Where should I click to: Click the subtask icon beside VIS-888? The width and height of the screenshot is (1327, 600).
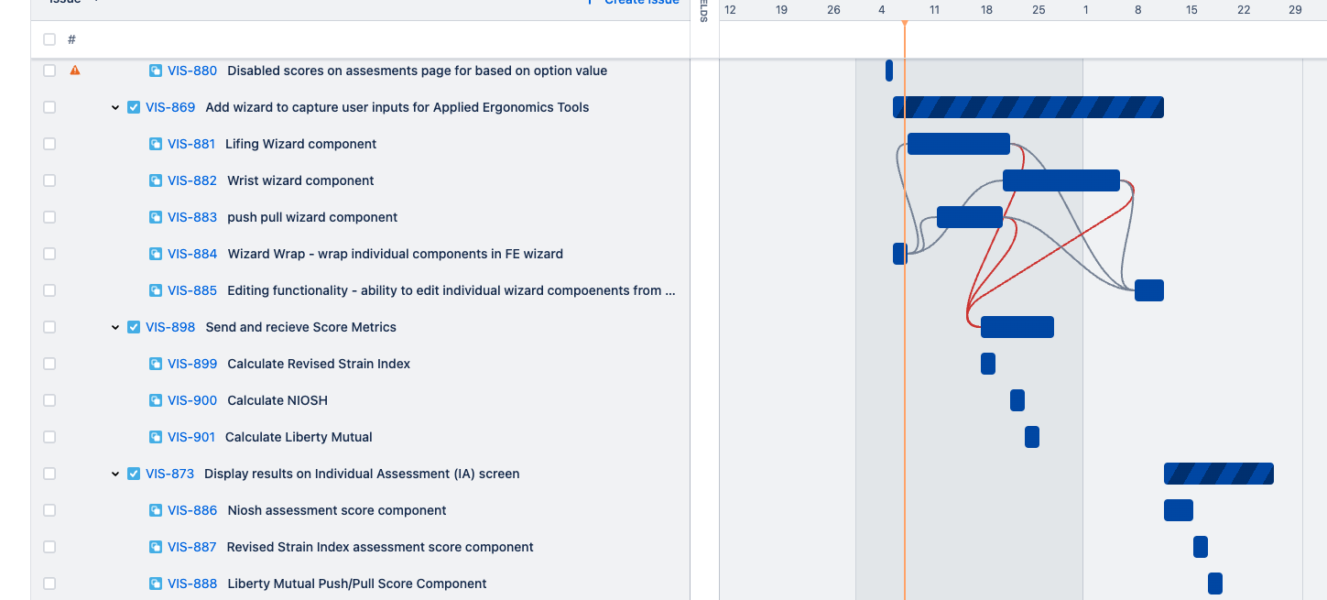pos(154,584)
